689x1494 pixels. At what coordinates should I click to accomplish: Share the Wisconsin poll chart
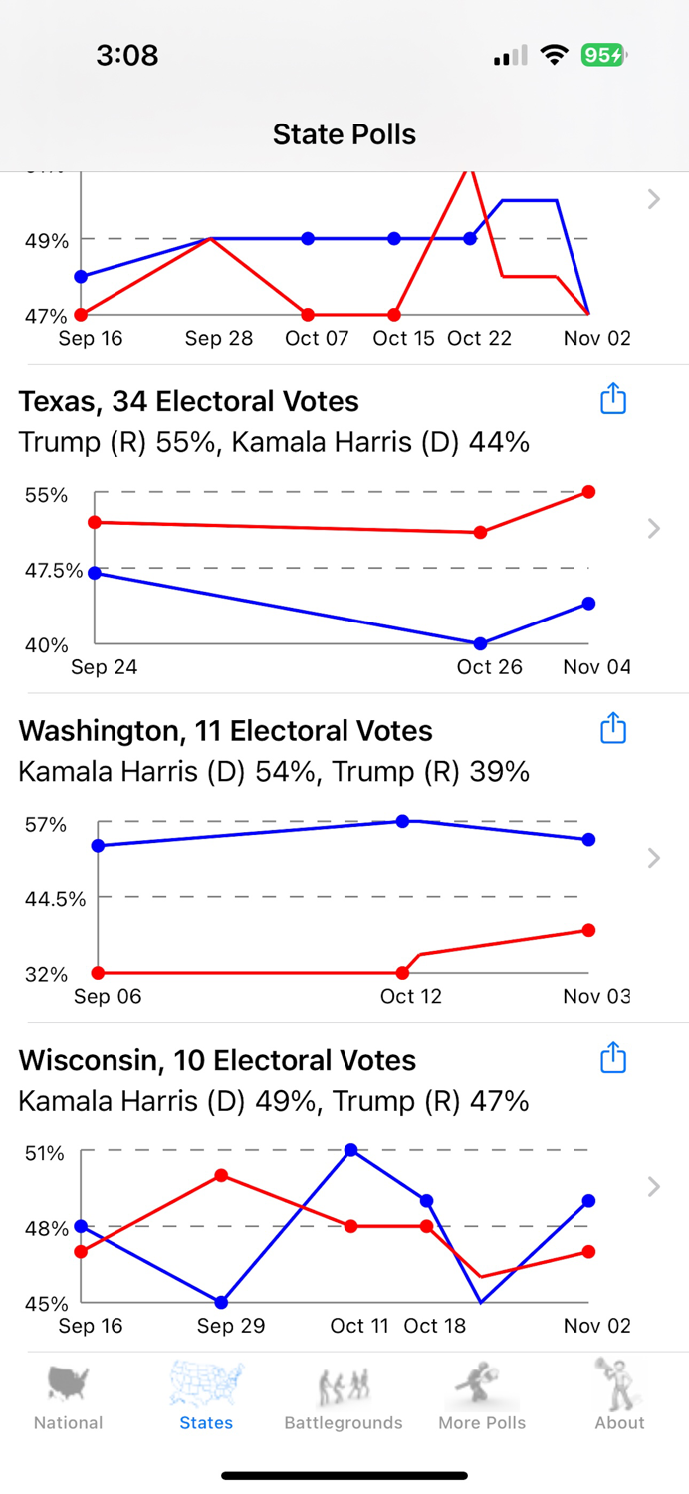point(612,1059)
